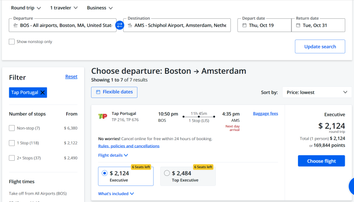Expand What's included section

point(115,194)
